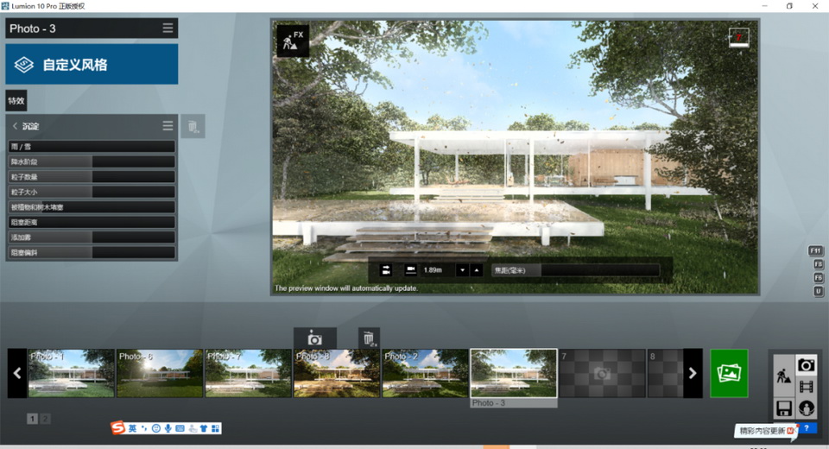Switch to Photo mode camera icon
Viewport: 829px width, 449px height.
tap(807, 364)
